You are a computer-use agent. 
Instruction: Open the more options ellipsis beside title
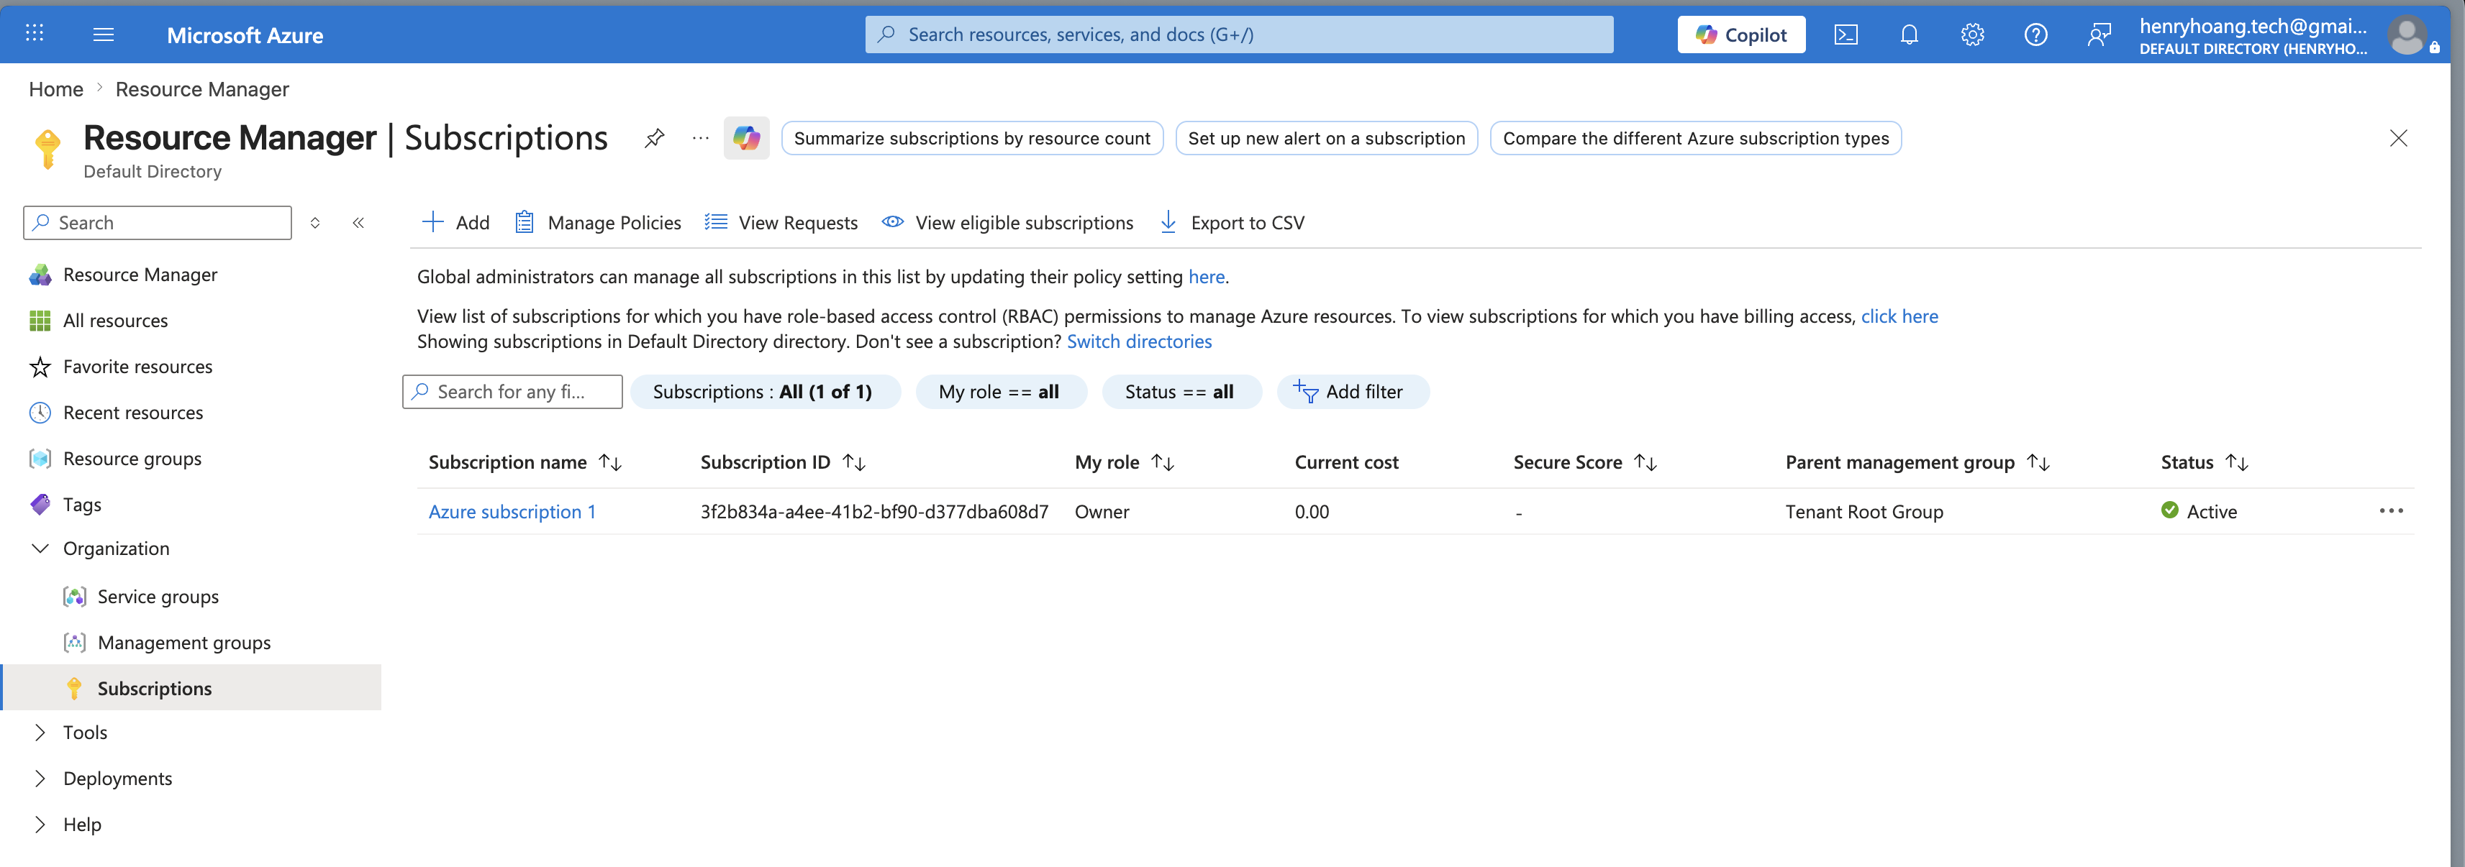click(701, 137)
